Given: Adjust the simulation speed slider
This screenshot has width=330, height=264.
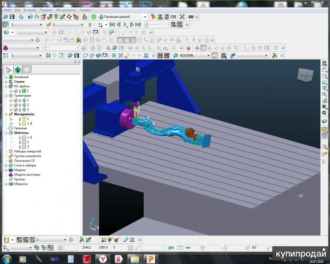Looking at the screenshot, I should click(146, 25).
